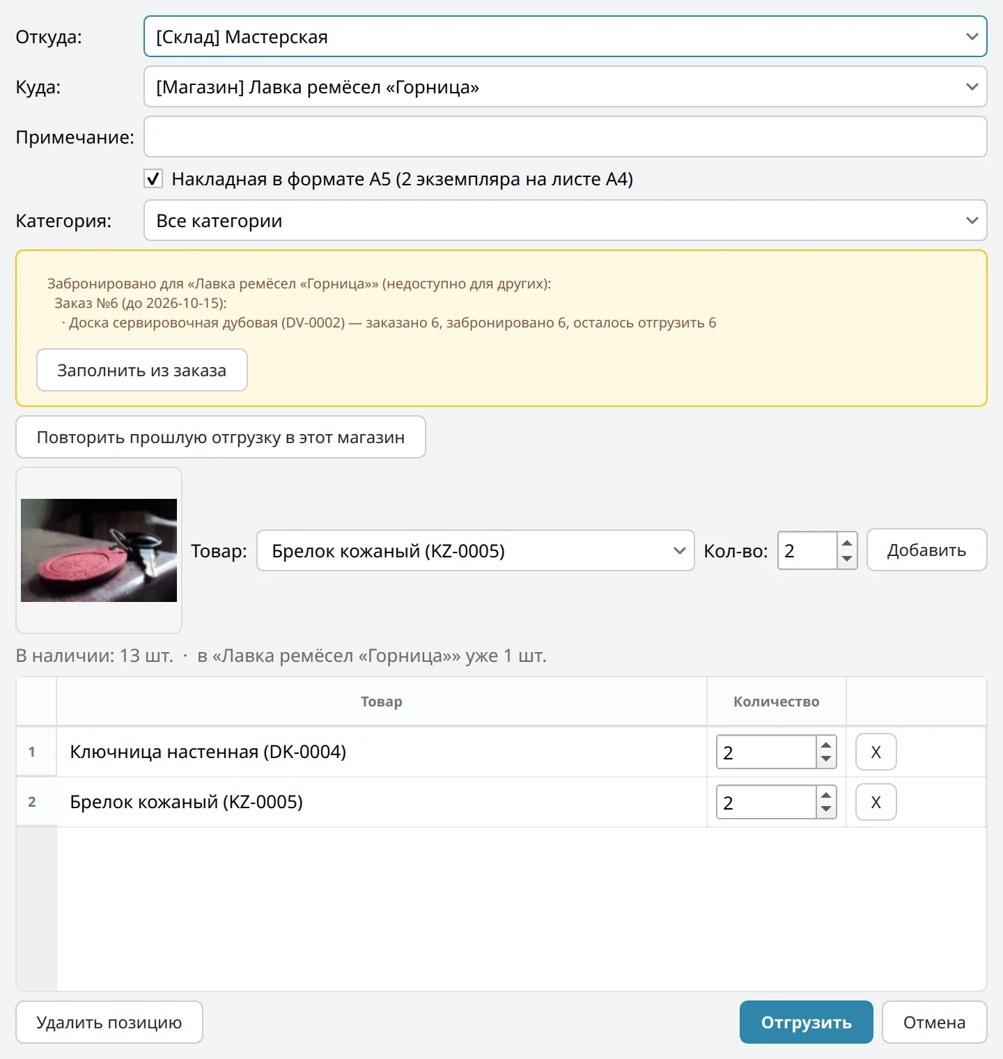This screenshot has width=1003, height=1059.
Task: Focus the «Кол-во» quantity input
Action: click(807, 550)
